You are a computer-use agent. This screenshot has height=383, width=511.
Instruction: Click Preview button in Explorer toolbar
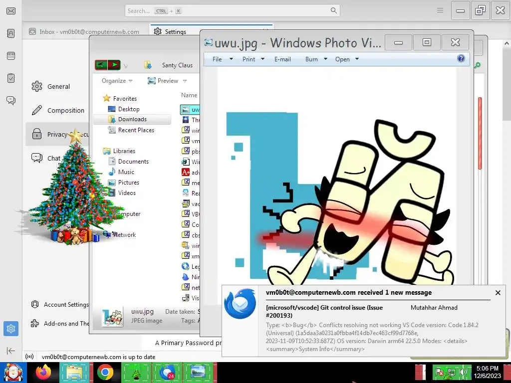(x=163, y=81)
